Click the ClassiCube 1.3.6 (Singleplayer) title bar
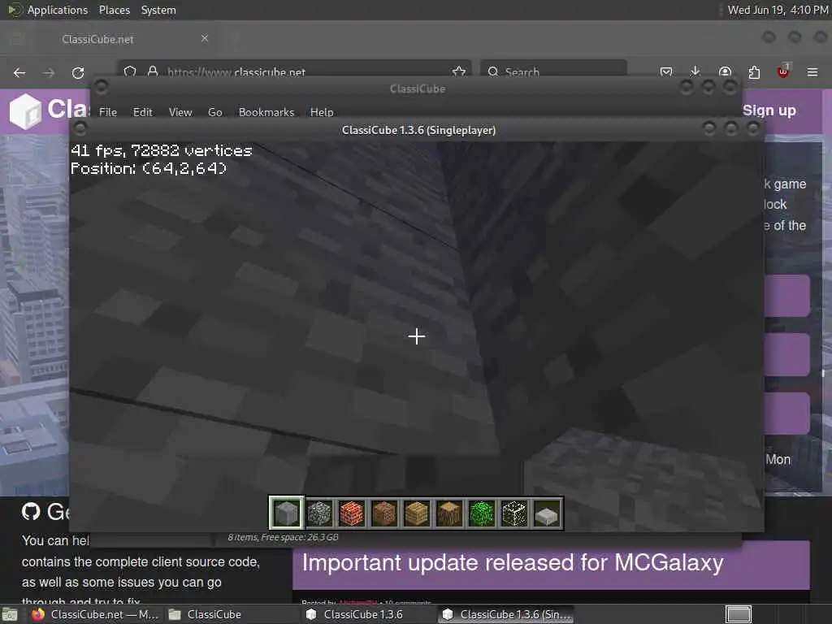The height and width of the screenshot is (624, 832). [418, 130]
